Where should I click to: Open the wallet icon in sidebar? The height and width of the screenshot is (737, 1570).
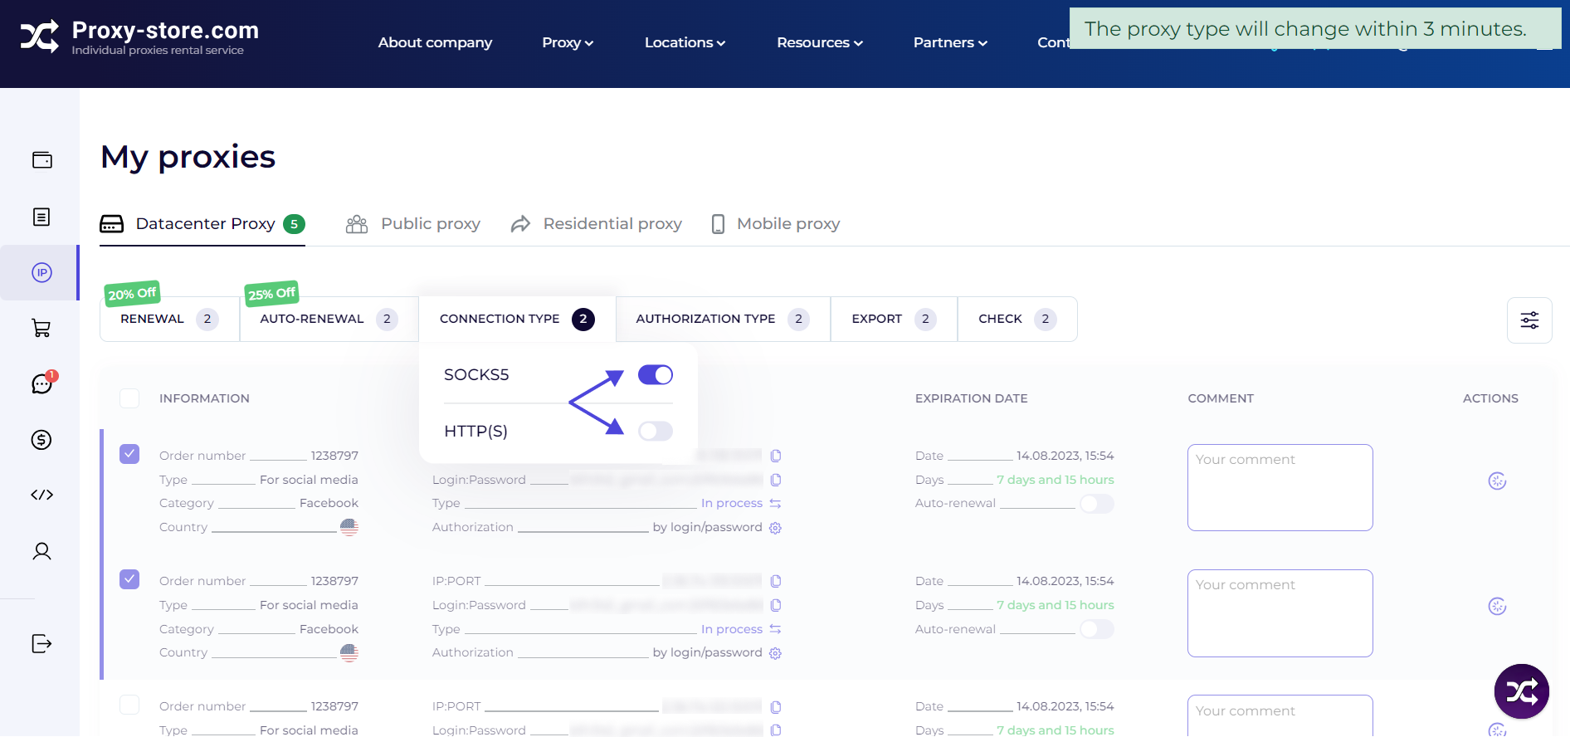tap(41, 160)
